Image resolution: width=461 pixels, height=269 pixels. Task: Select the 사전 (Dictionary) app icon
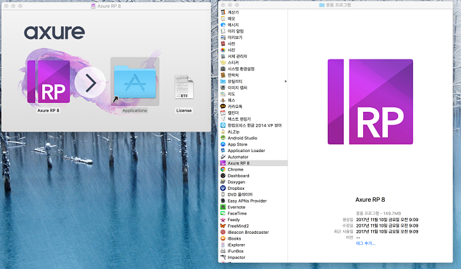click(x=223, y=43)
